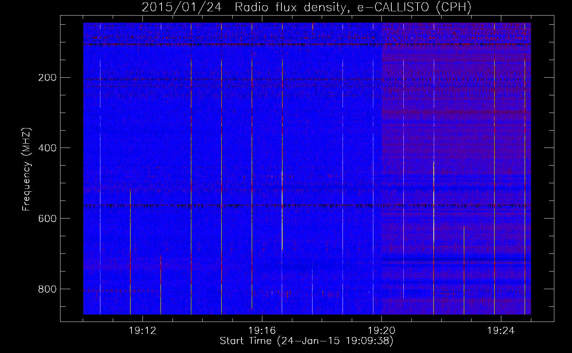The image size is (572, 353).
Task: Click the 400 frequency tick label
Action: point(47,148)
